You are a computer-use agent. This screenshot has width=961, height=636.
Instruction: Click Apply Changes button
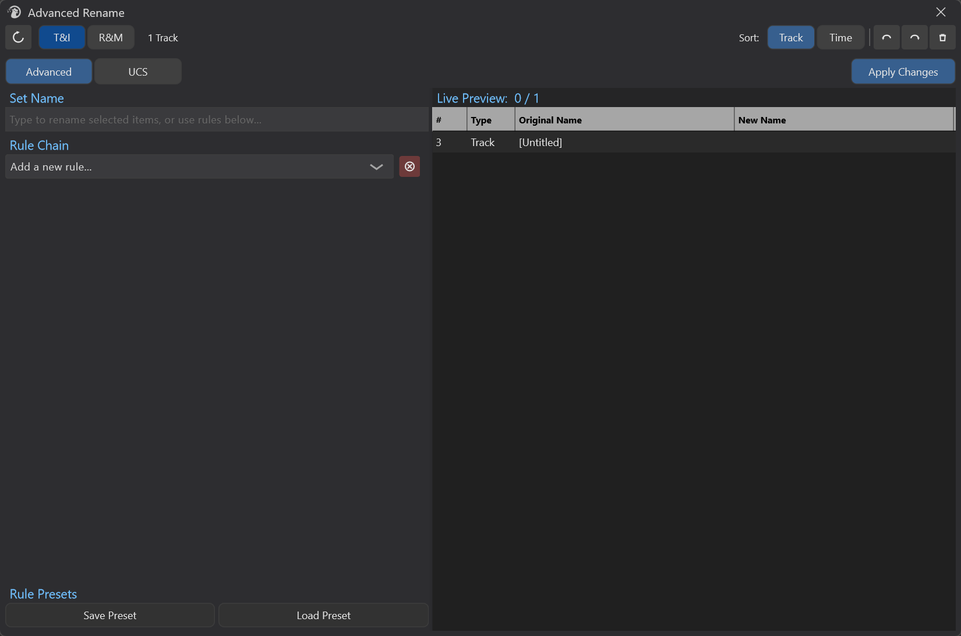pos(903,72)
